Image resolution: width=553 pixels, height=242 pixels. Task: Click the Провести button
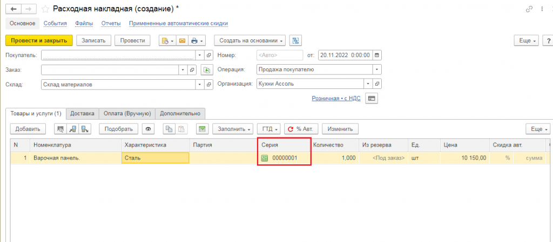tap(133, 40)
